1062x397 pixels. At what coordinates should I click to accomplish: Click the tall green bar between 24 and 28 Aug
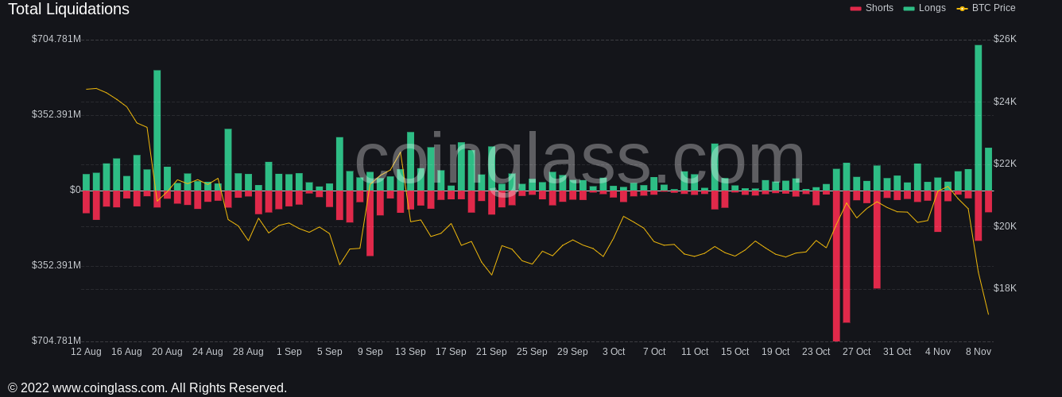(228, 160)
